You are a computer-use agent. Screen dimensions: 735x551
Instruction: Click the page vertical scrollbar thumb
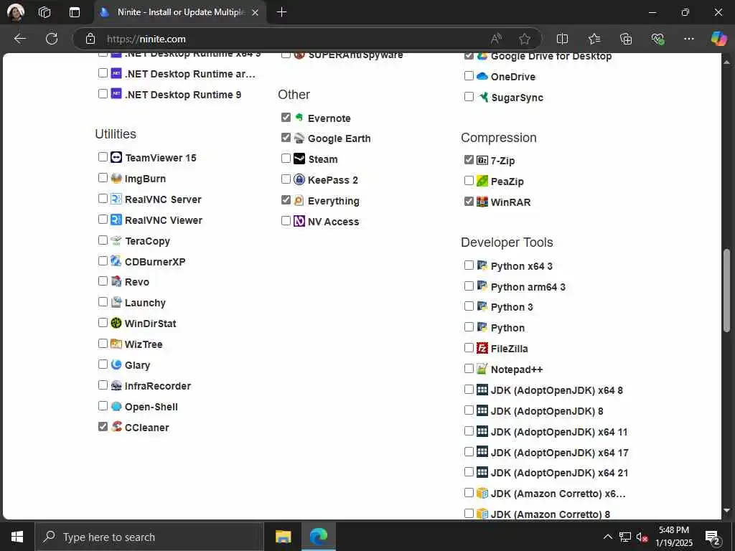click(726, 291)
